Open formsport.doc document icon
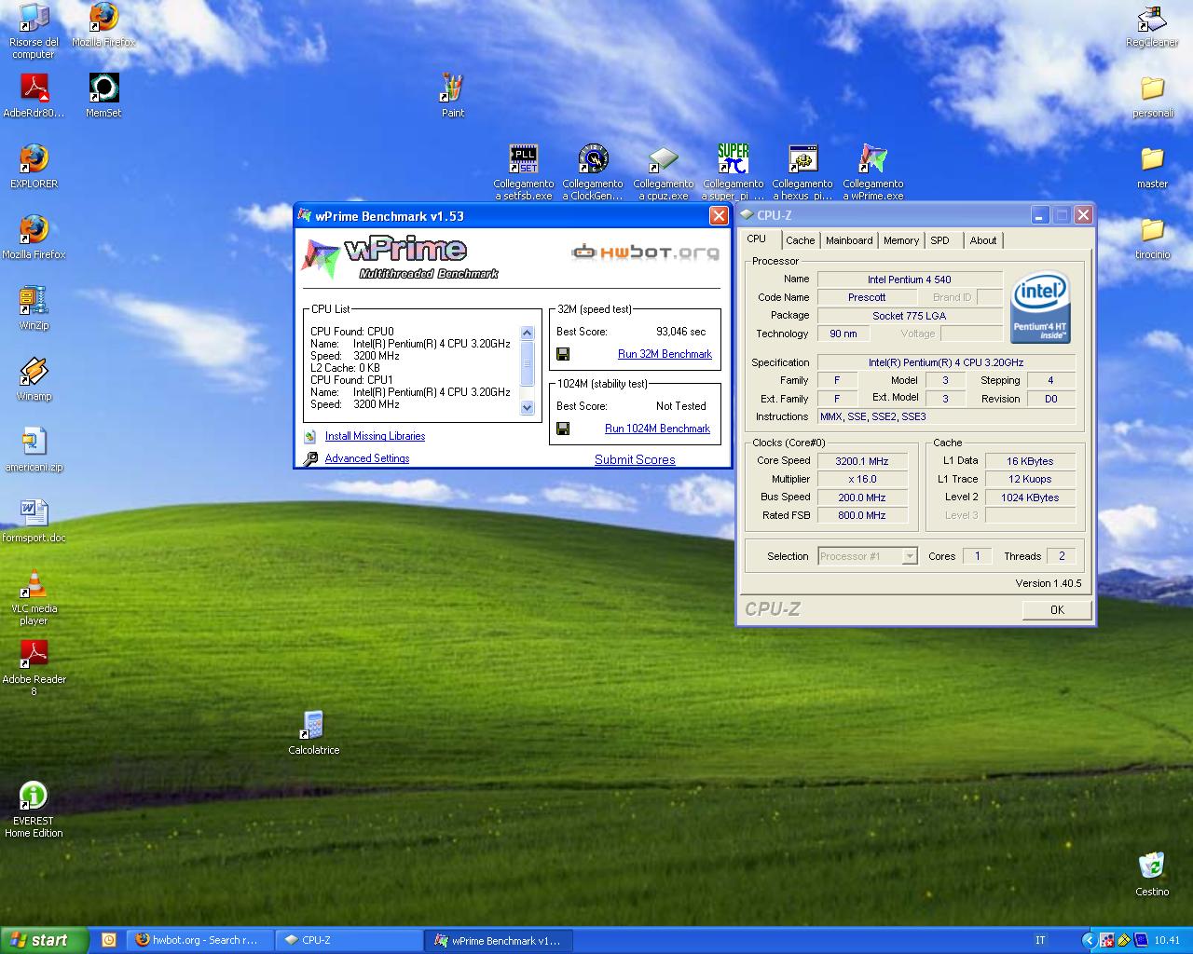This screenshot has width=1193, height=954. pos(34,521)
